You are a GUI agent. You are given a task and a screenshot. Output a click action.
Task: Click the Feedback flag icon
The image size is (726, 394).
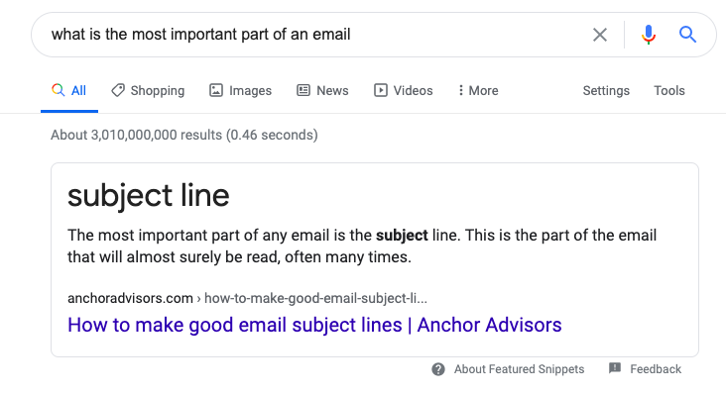tap(615, 368)
